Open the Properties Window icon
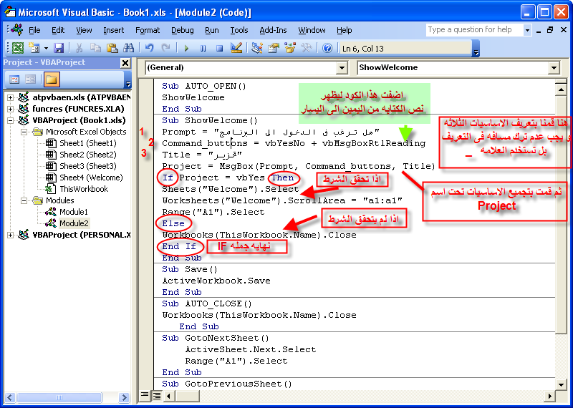Viewport: 573px width, 408px height. click(274, 48)
